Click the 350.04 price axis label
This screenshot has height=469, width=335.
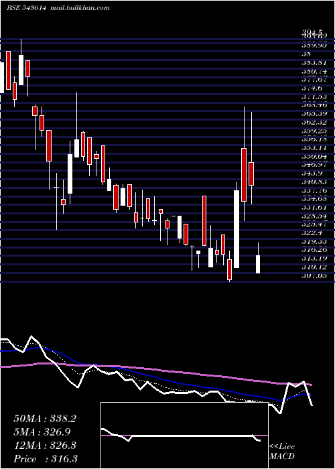pos(314,156)
